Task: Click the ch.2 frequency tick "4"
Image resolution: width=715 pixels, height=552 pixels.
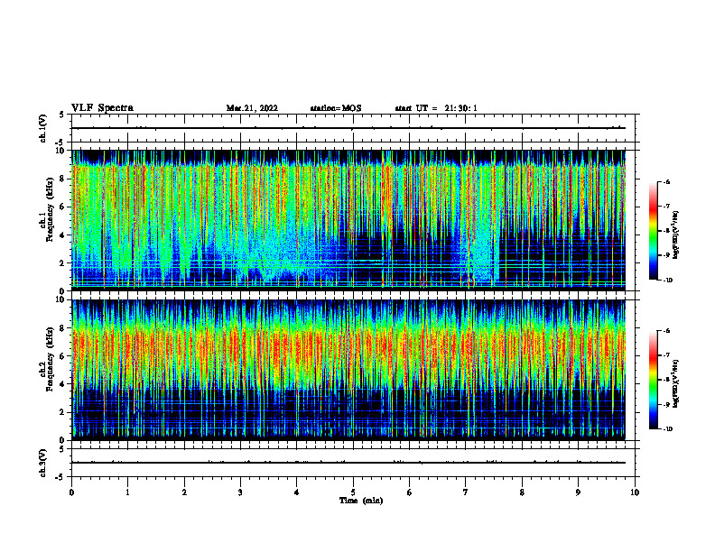Action: tap(63, 384)
